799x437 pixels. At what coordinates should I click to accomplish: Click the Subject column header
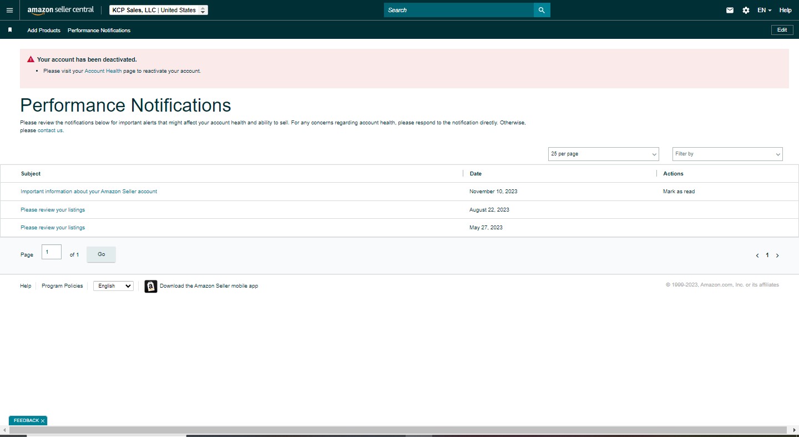click(x=31, y=174)
